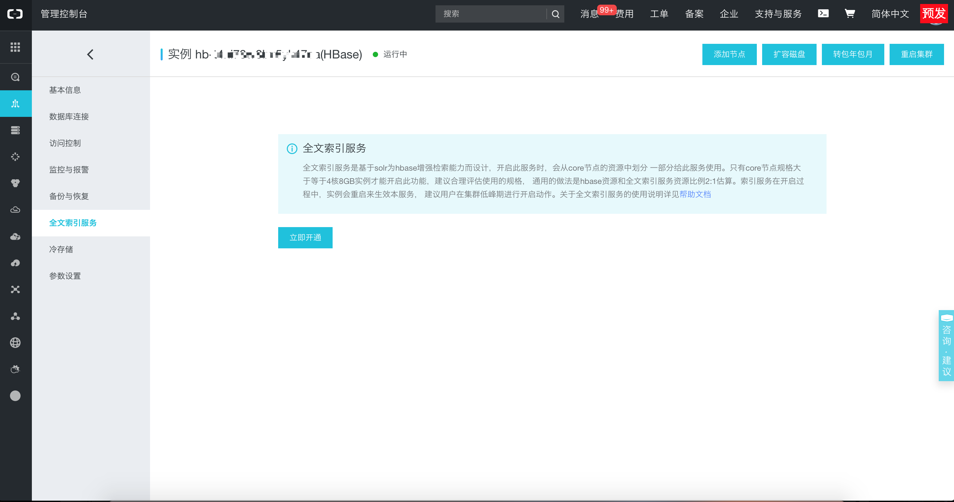This screenshot has width=954, height=502.
Task: Click the 立即开通 button to enable full-text indexing
Action: [305, 237]
